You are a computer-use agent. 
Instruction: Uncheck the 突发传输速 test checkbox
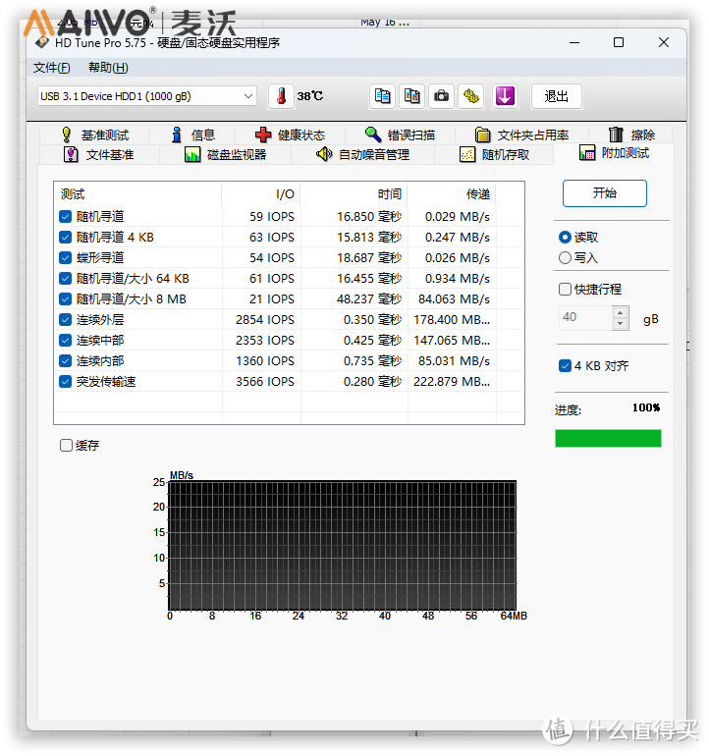[66, 381]
